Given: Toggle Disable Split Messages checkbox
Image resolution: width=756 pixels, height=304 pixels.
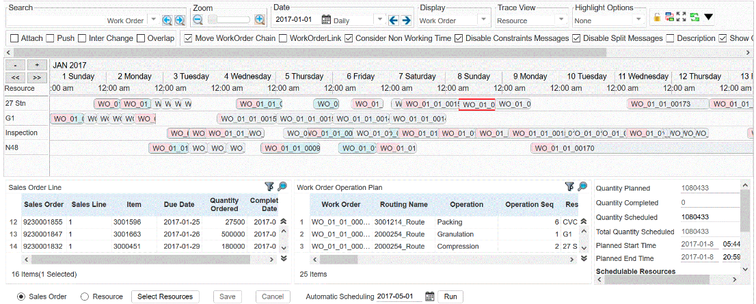Looking at the screenshot, I should coord(576,38).
